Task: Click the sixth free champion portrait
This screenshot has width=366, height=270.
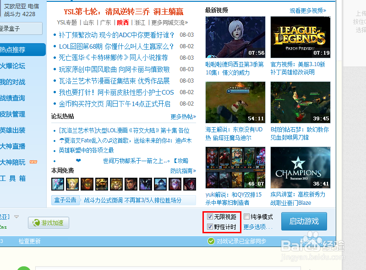Action: point(131,184)
